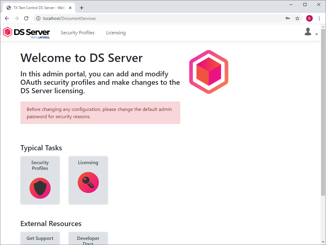Go back with browser back arrow

[7, 18]
